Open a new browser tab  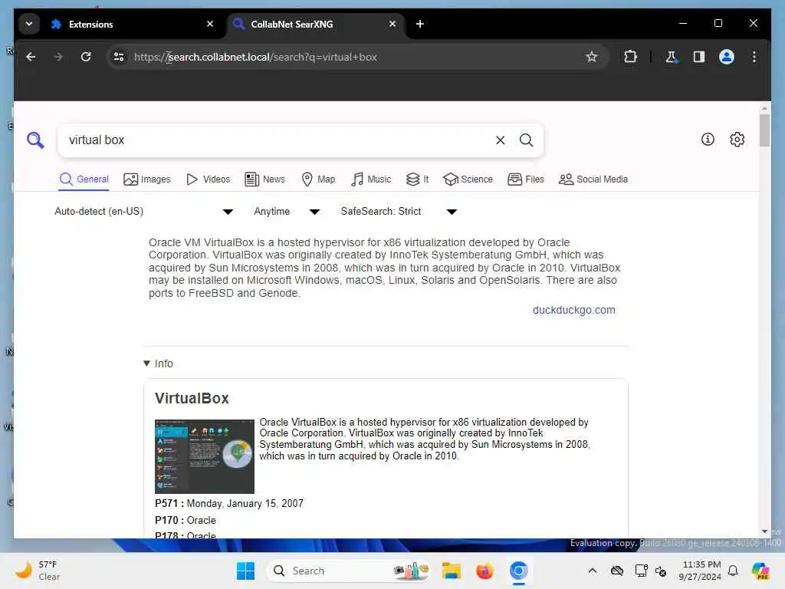pos(420,24)
